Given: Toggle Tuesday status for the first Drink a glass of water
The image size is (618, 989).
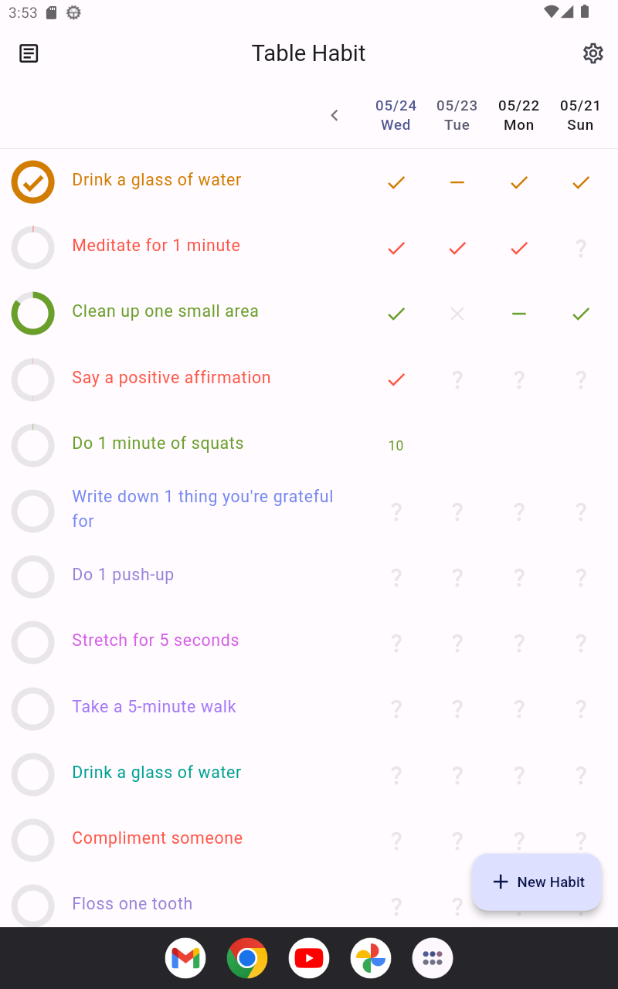Looking at the screenshot, I should pyautogui.click(x=457, y=182).
